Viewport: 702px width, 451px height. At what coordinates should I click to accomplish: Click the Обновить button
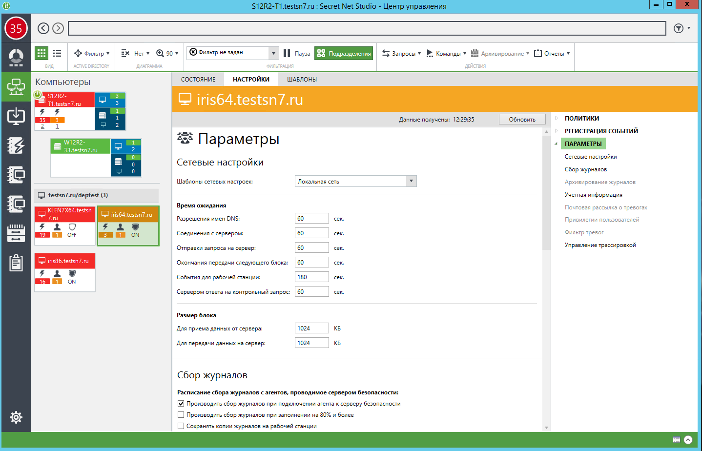pos(522,120)
